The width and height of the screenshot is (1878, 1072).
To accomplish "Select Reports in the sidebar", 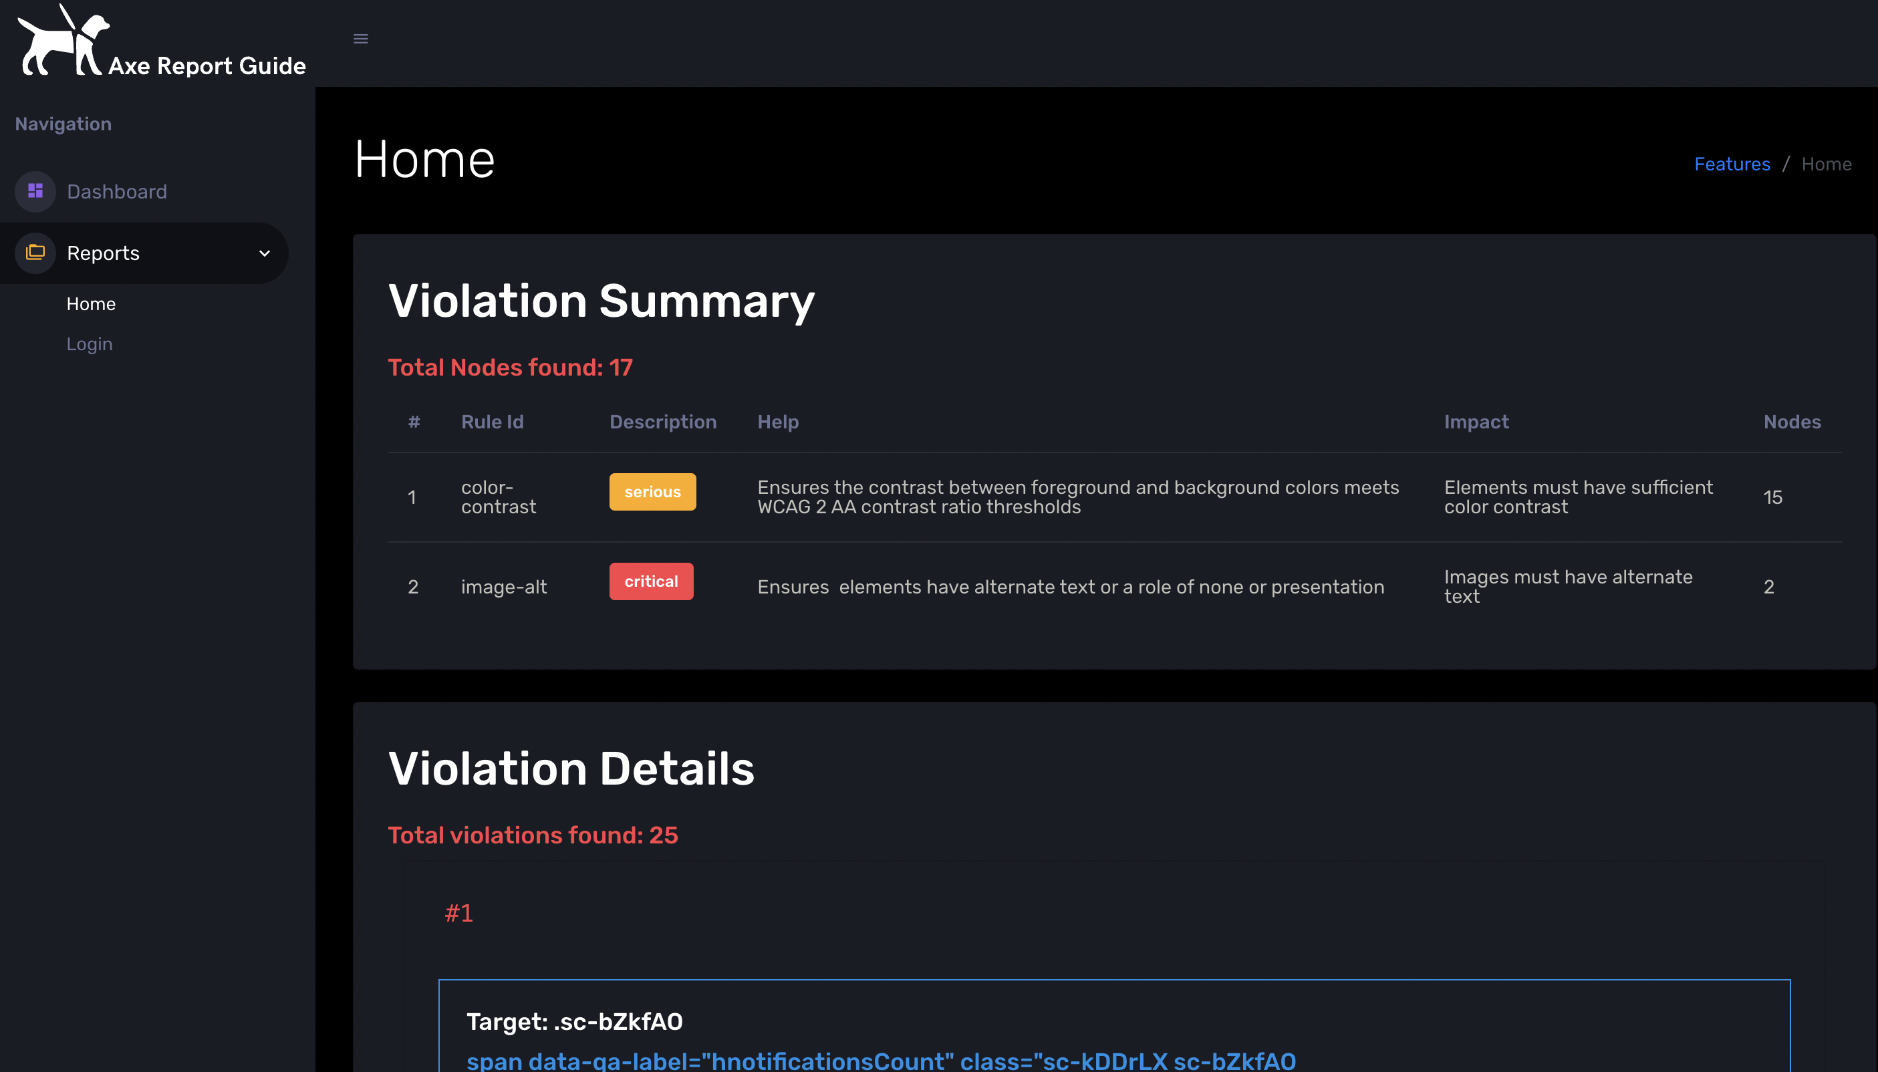I will coord(103,253).
